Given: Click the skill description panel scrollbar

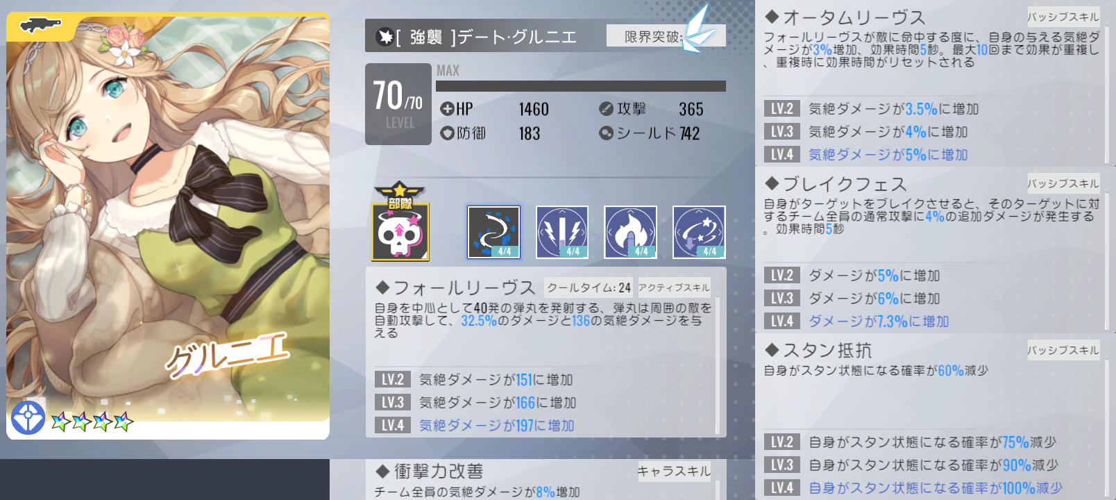Looking at the screenshot, I should [x=717, y=366].
